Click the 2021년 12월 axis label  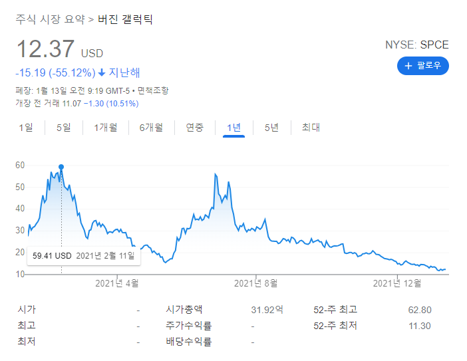point(397,283)
